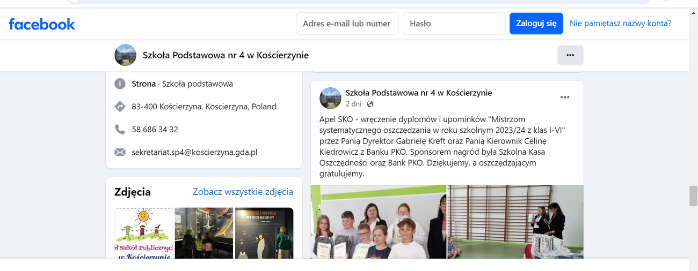This screenshot has width=698, height=271.
Task: Click the address 83-400 Kościerzyna text
Action: pyautogui.click(x=204, y=107)
